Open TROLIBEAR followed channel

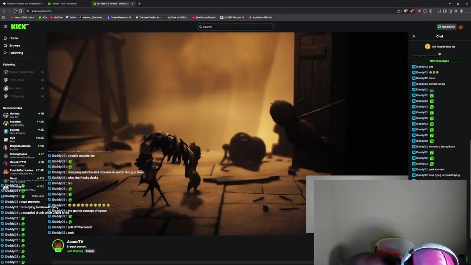tap(23, 80)
